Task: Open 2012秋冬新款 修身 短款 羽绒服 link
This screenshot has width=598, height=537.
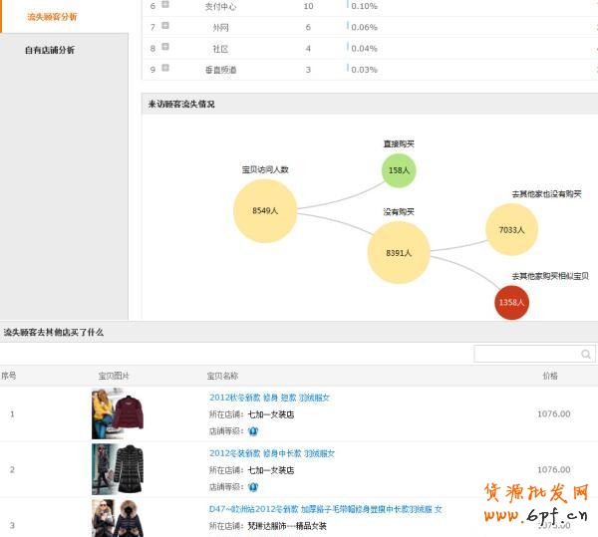Action: point(271,398)
